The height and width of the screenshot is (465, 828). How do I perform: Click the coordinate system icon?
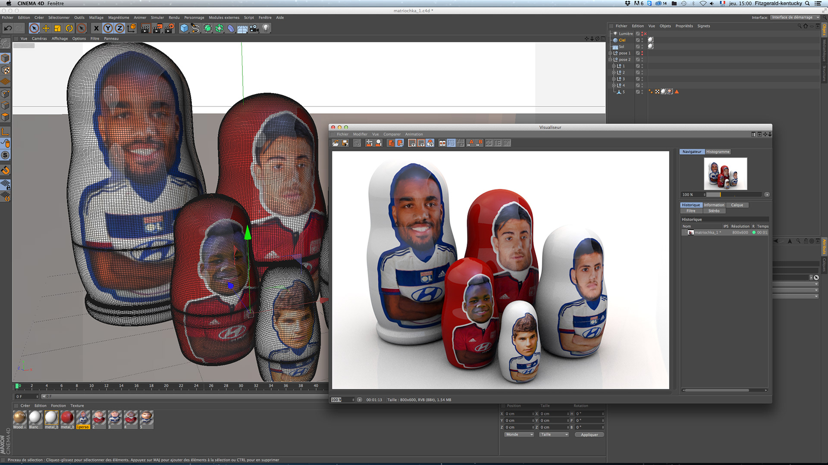132,28
